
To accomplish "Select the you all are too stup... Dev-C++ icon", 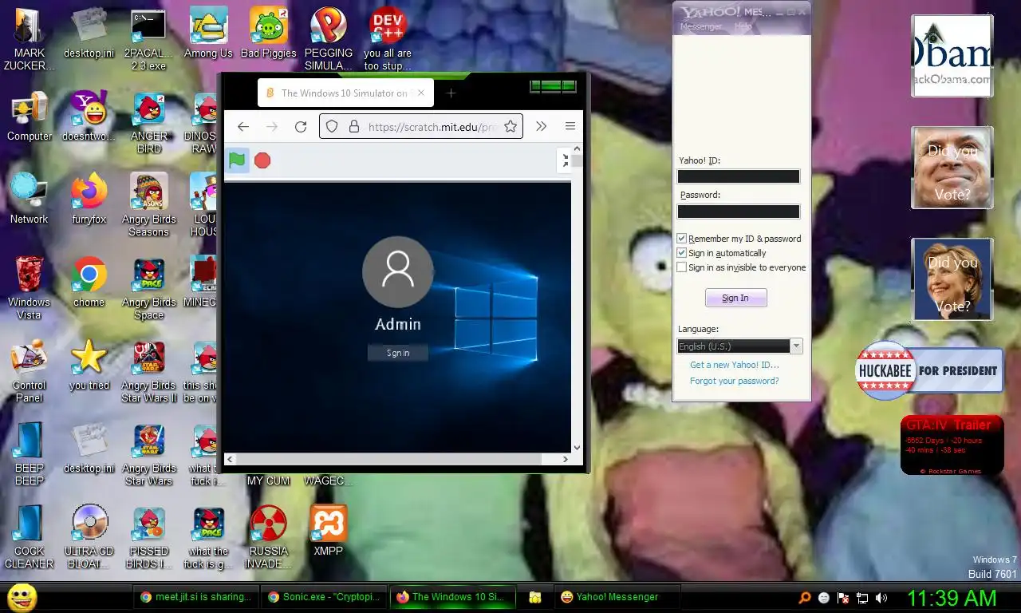I will 388,40.
